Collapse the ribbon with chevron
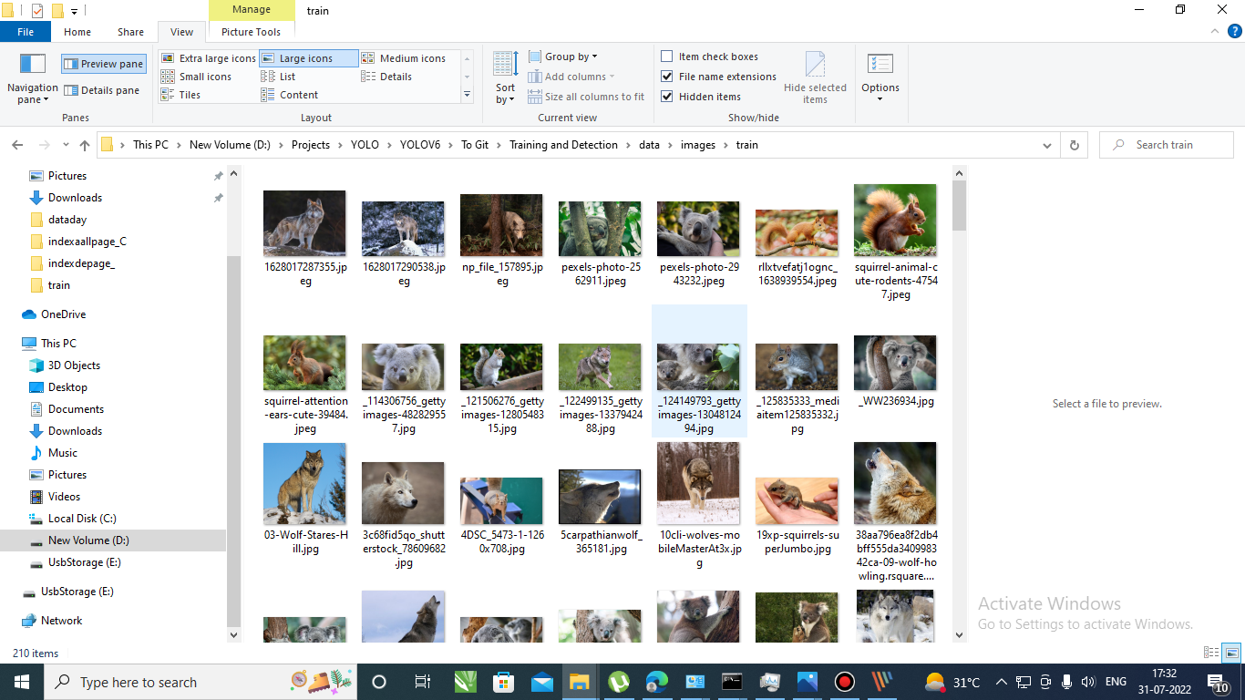Screen dimensions: 1245x700 point(1215,32)
